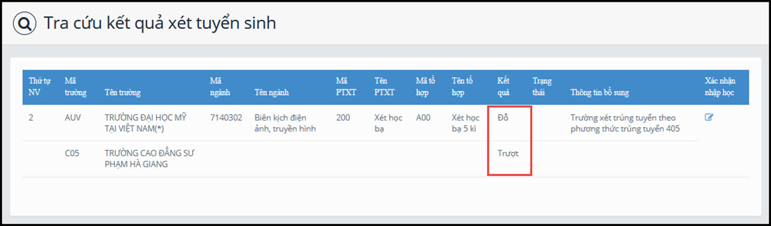This screenshot has width=771, height=226.
Task: Select the order number cell '2'
Action: coord(31,118)
